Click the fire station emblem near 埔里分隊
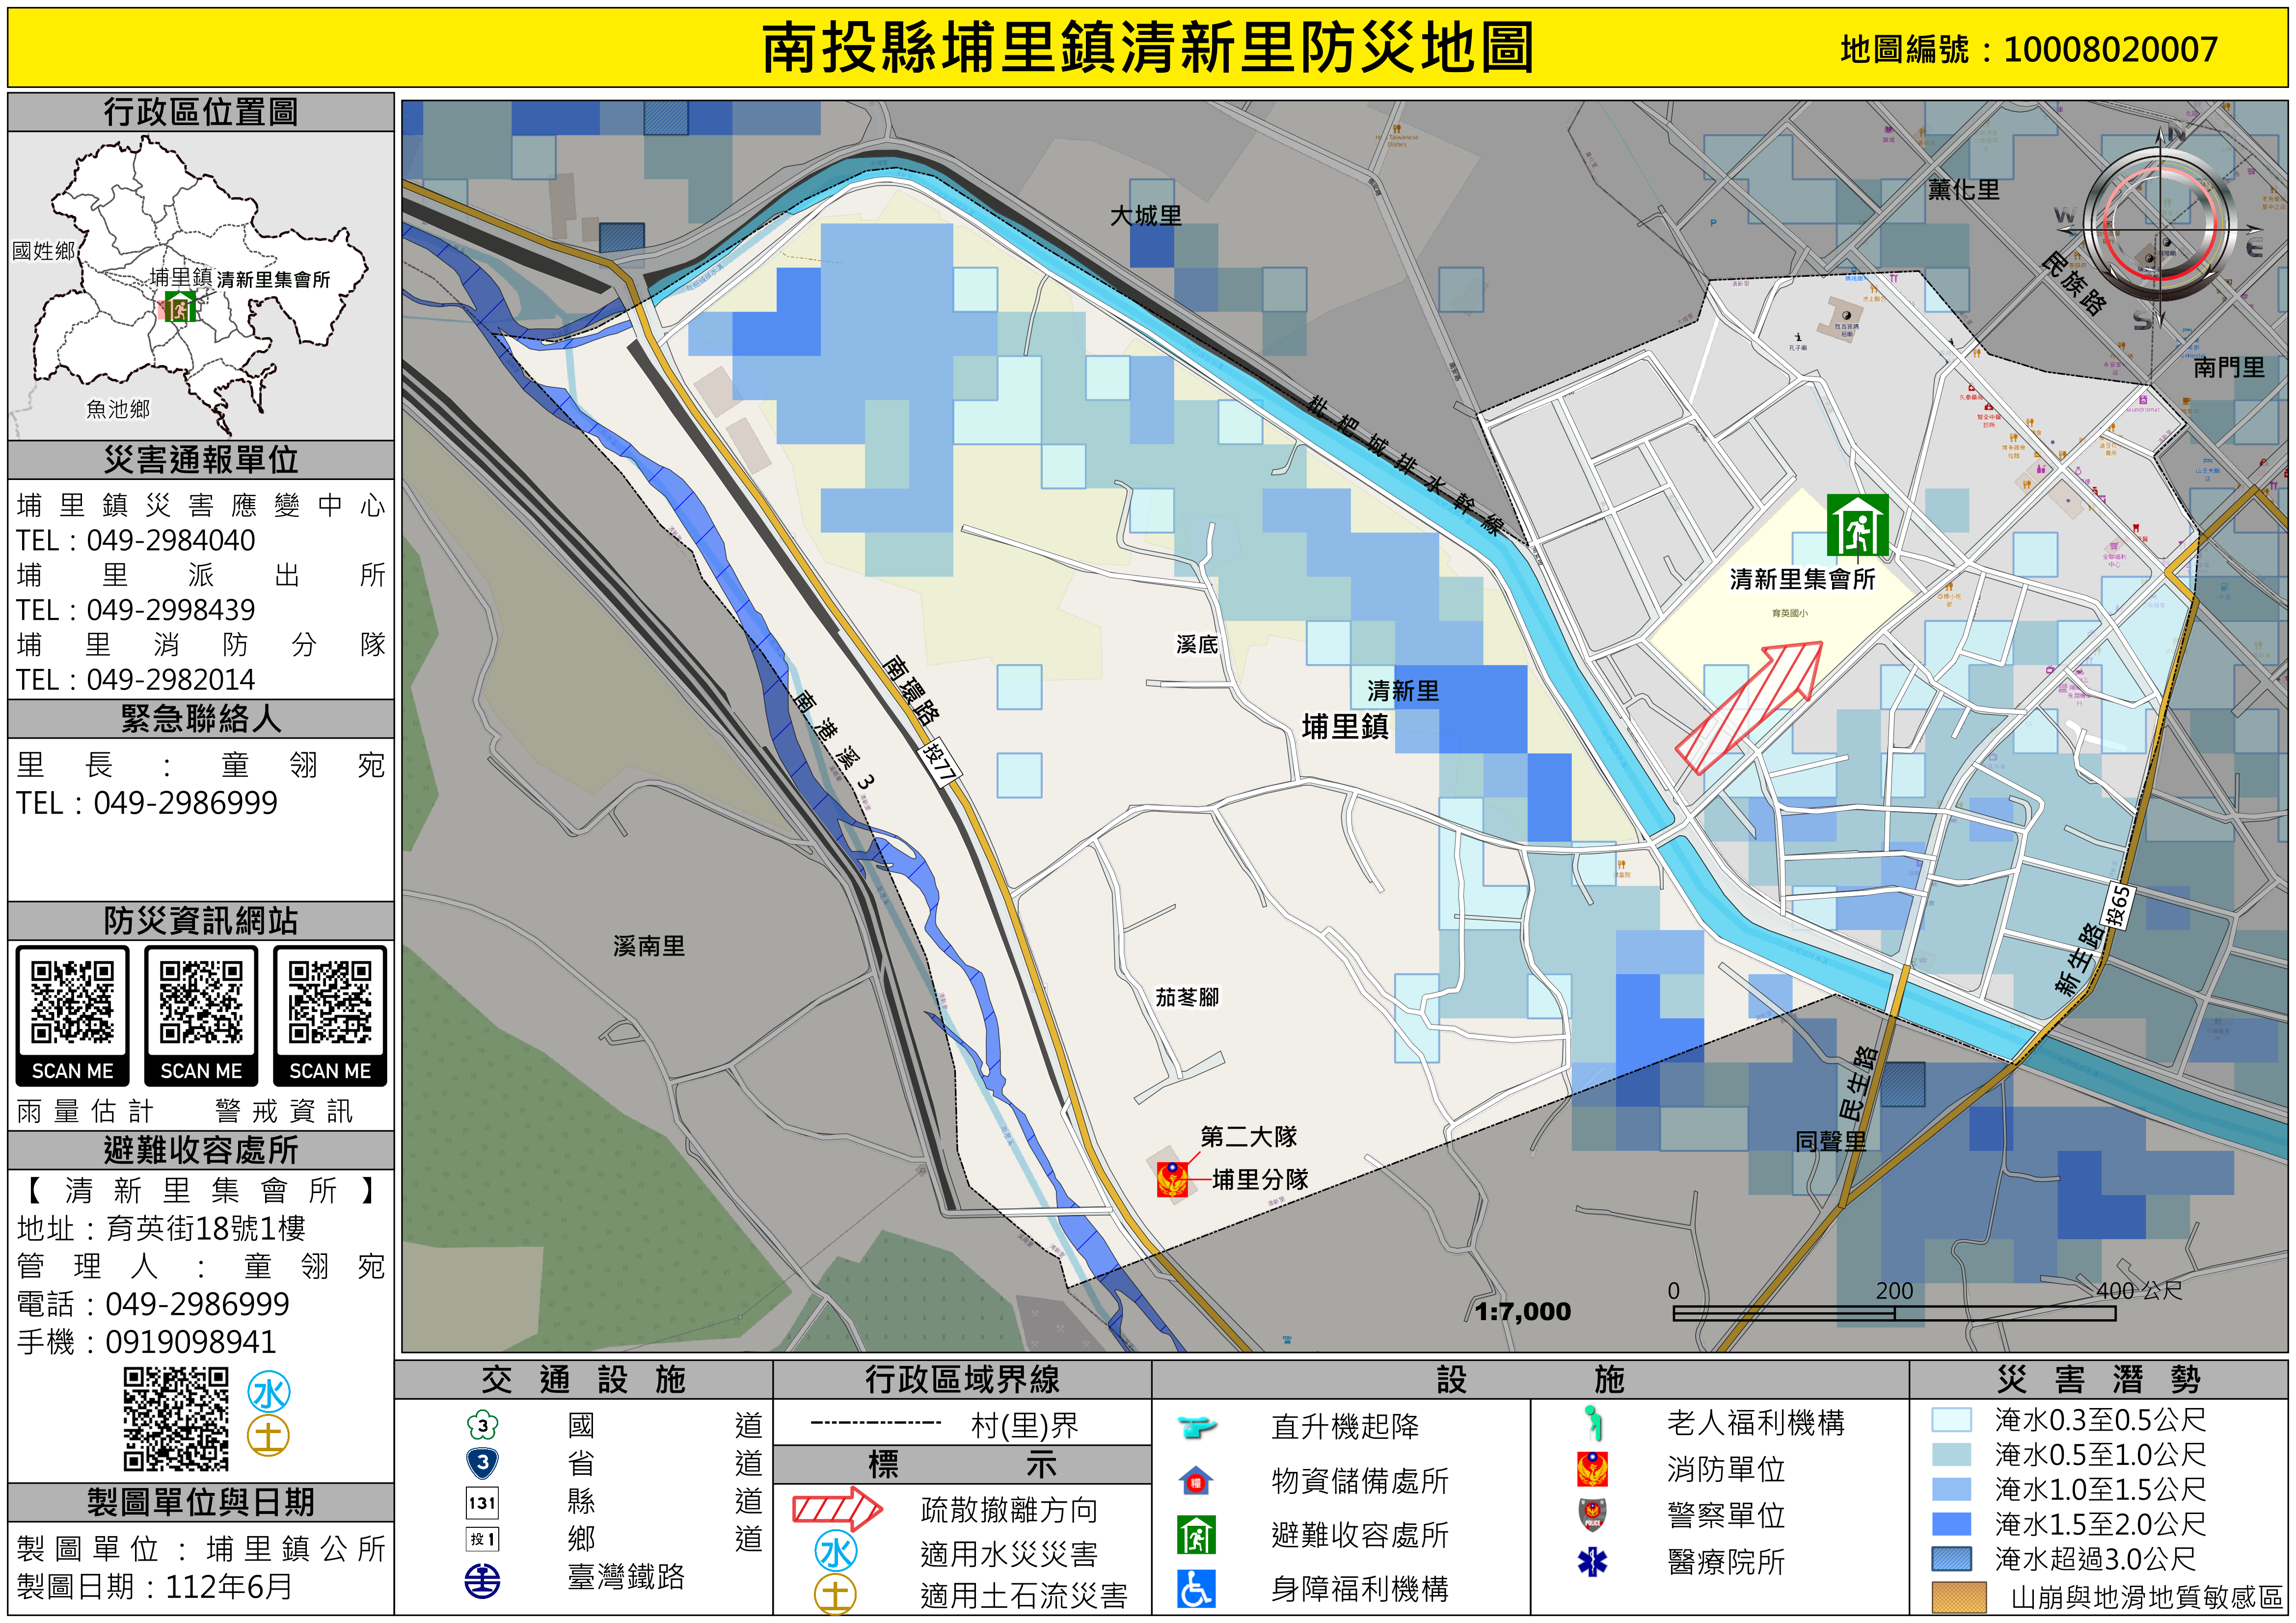The height and width of the screenshot is (1623, 2296). point(1172,1179)
